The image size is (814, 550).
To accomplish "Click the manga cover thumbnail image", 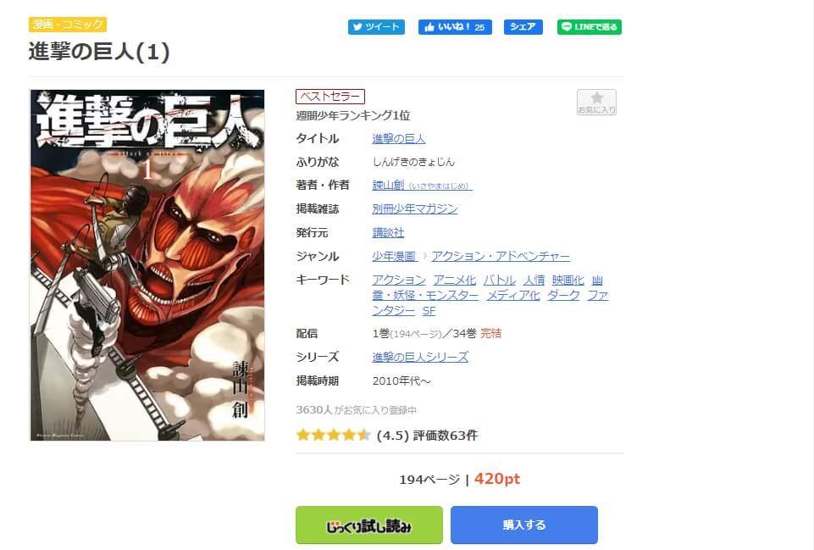I will pos(147,265).
